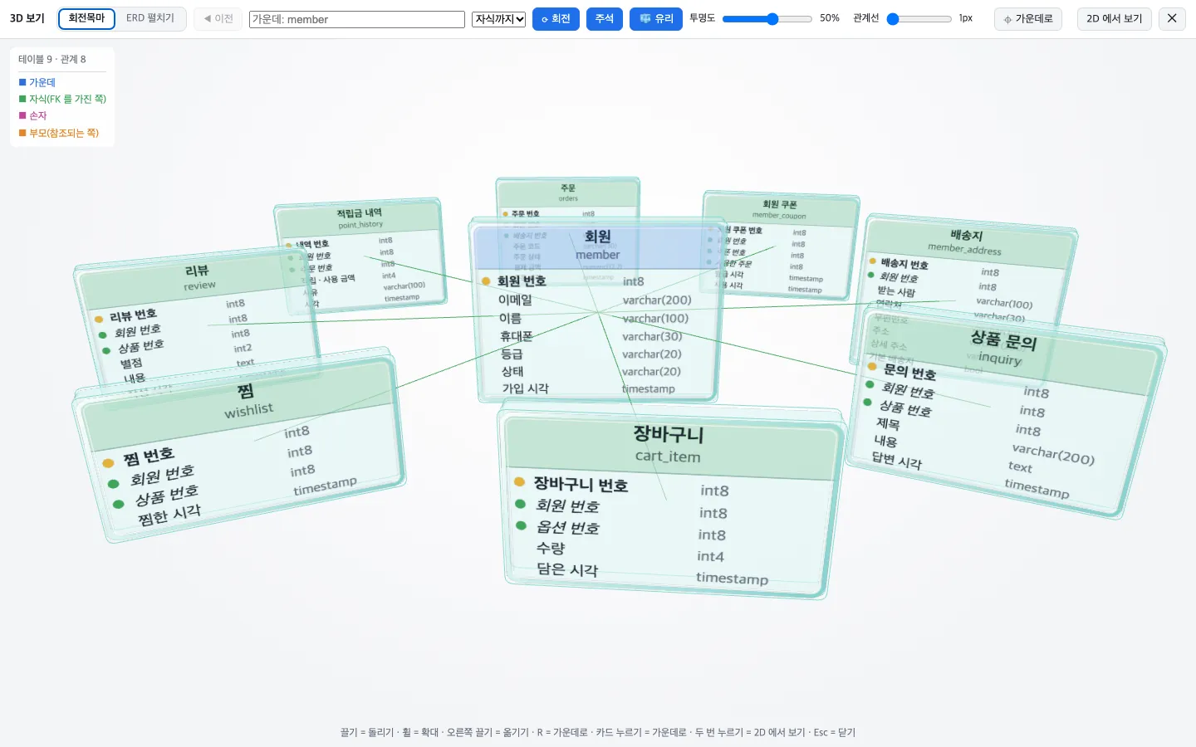
Task: Toggle the 회전 rotation button
Action: click(556, 19)
